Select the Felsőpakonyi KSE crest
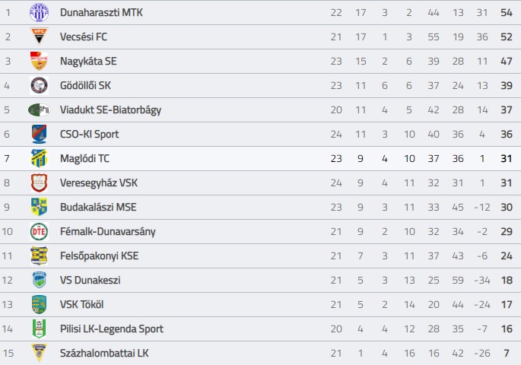The width and height of the screenshot is (521, 365). point(40,255)
